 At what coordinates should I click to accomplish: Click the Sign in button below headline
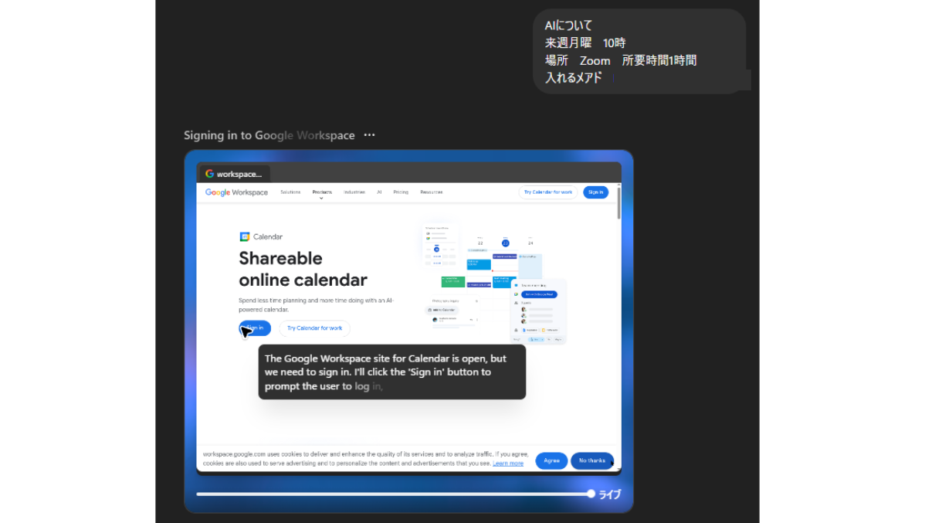coord(255,328)
